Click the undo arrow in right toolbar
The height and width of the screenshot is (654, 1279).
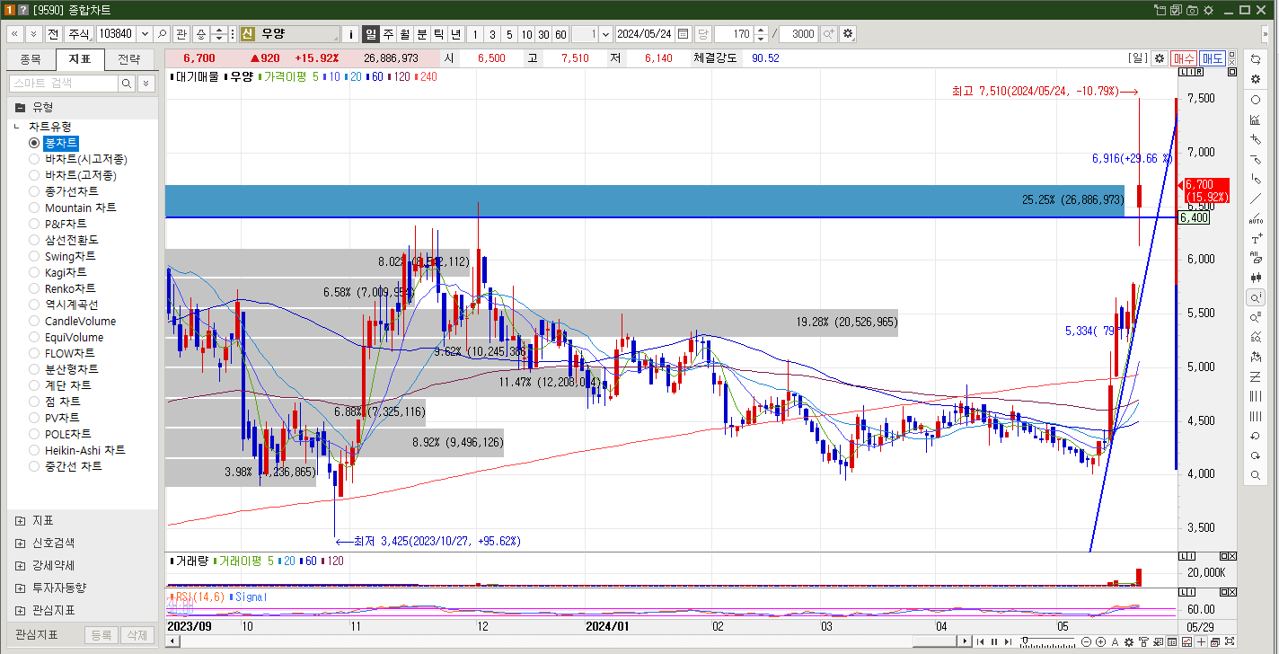(x=1256, y=436)
